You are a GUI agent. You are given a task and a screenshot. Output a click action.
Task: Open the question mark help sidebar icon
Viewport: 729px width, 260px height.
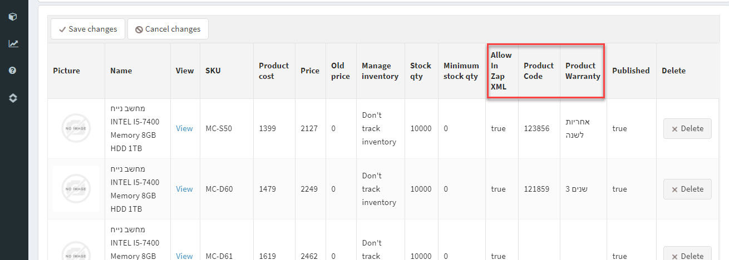click(13, 71)
